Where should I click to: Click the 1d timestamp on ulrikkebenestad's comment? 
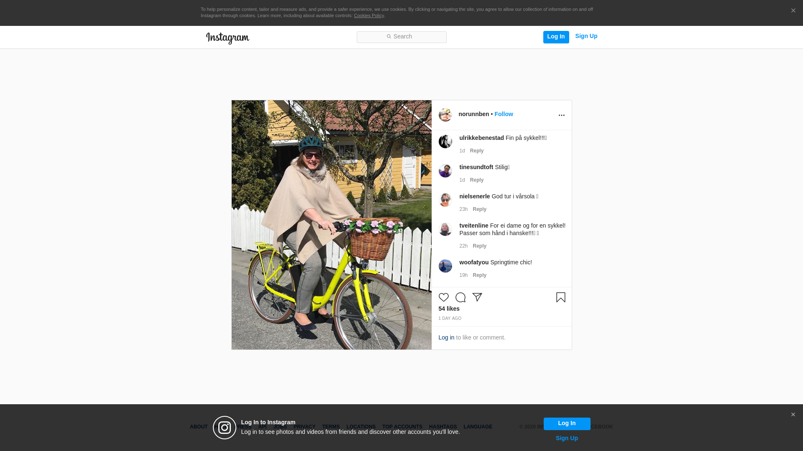462,151
